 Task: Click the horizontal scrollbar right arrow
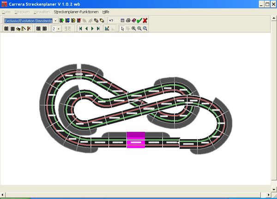(x=269, y=195)
